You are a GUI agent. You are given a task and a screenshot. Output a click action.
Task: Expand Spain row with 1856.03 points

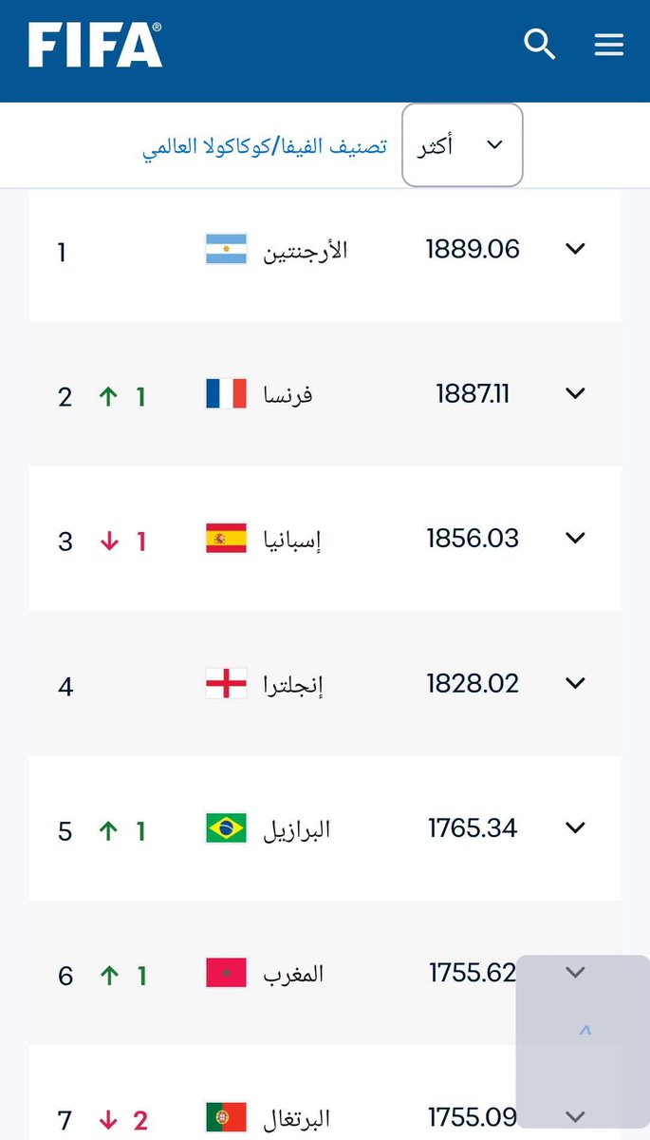pyautogui.click(x=575, y=538)
